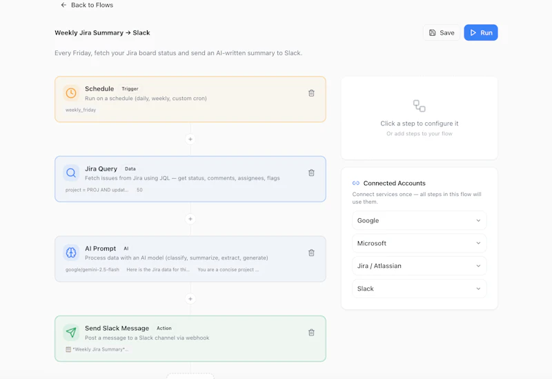Select the Send Slack Message step title
This screenshot has width=552, height=379.
pos(117,329)
